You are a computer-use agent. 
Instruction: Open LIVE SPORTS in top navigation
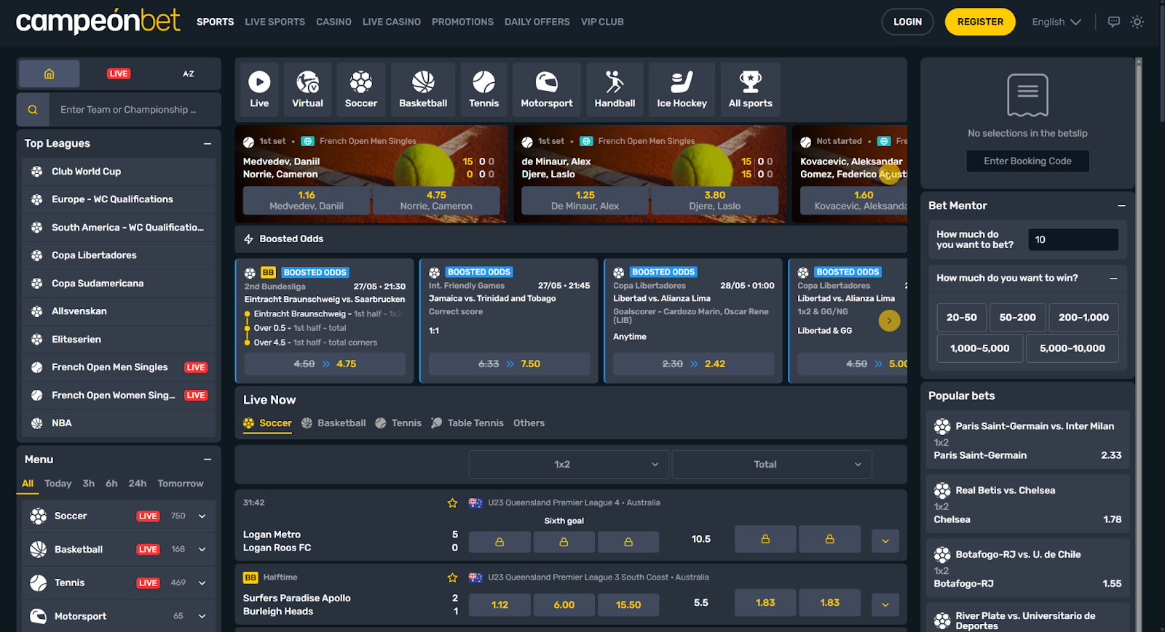pos(275,22)
